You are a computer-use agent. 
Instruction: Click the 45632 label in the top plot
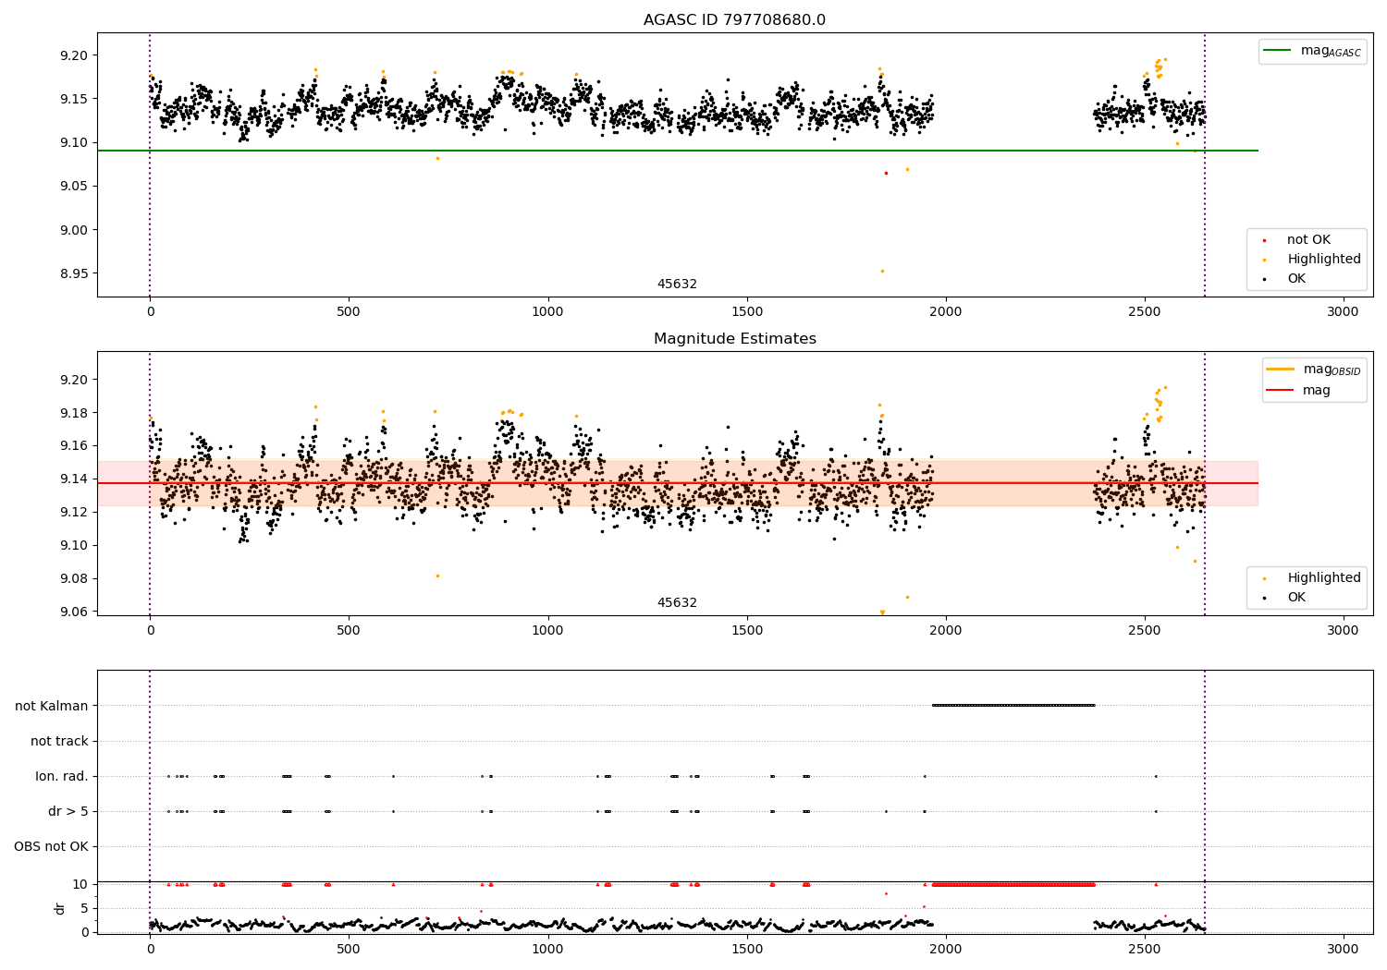click(677, 285)
